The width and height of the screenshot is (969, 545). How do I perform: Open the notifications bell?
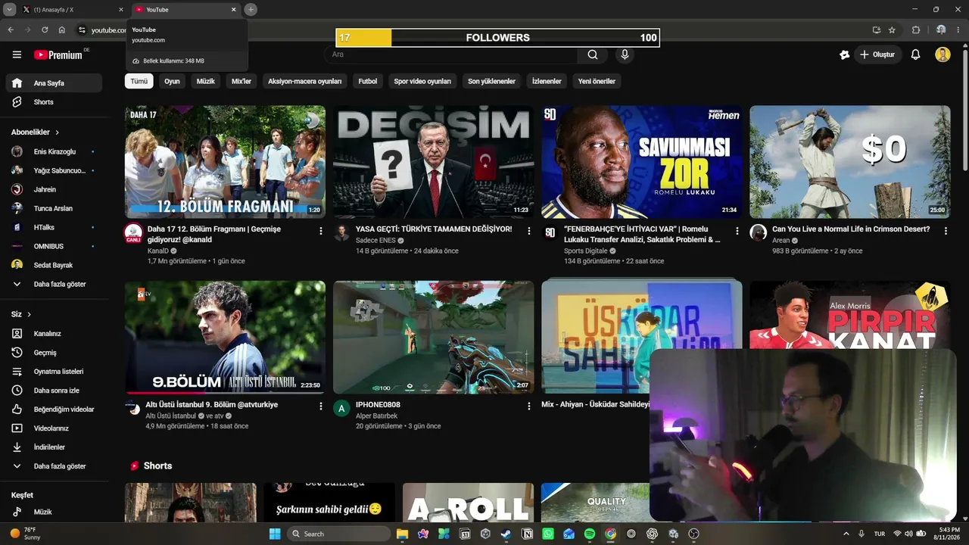[x=915, y=54]
